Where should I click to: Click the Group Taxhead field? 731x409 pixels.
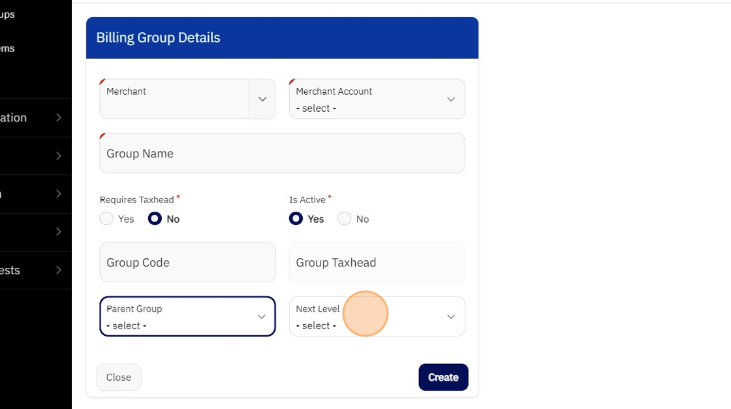pos(377,263)
